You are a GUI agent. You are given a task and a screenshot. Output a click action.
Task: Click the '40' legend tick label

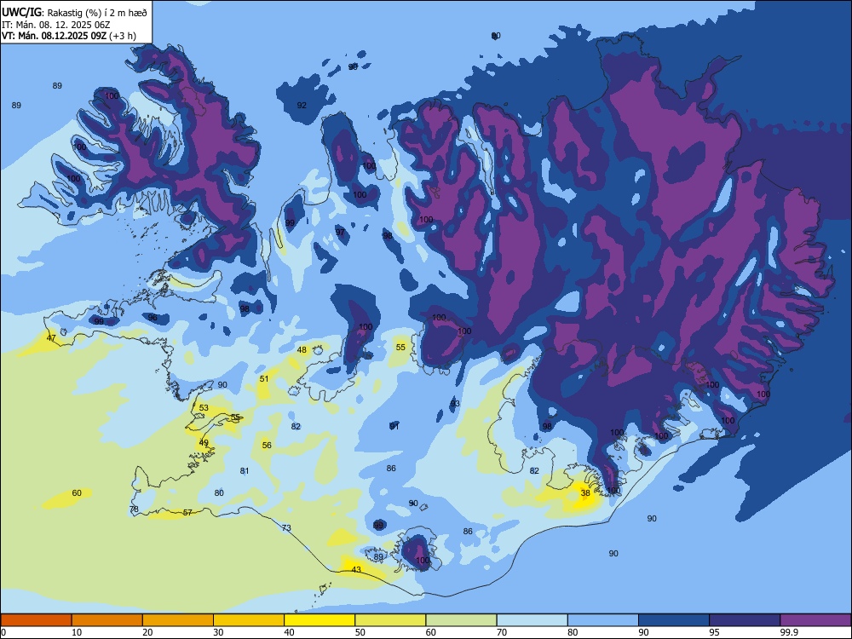[x=289, y=632]
